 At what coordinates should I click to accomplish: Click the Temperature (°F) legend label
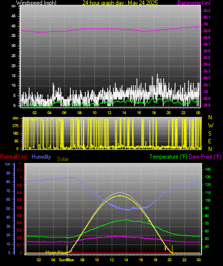[168, 157]
